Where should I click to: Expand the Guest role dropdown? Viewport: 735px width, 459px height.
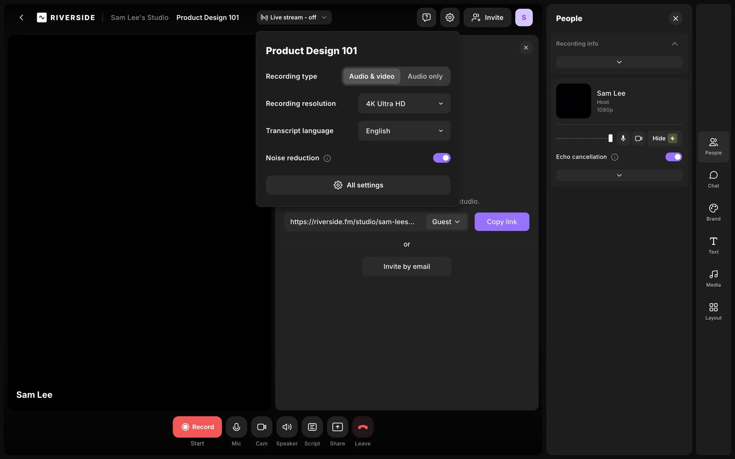pyautogui.click(x=446, y=222)
